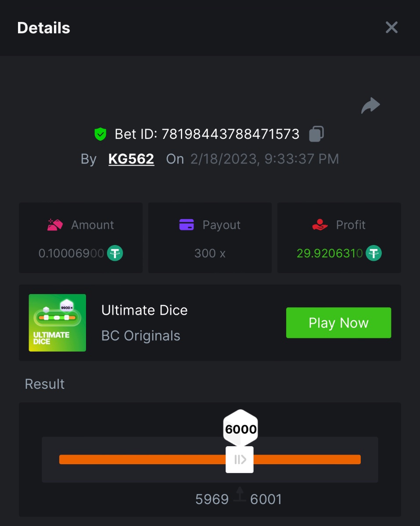Copy the Bet ID with copy icon
Image resolution: width=420 pixels, height=526 pixels.
coord(316,134)
